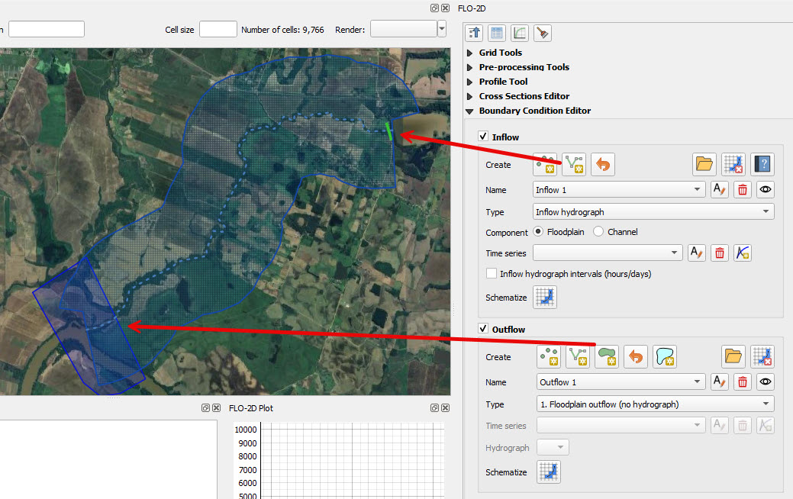Click the Inflow create point boundary icon
793x499 pixels.
coord(544,164)
